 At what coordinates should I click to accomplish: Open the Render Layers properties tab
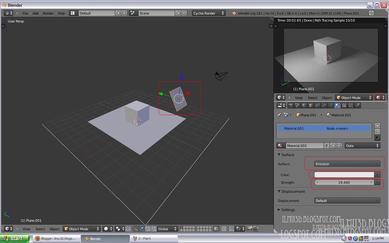click(297, 105)
